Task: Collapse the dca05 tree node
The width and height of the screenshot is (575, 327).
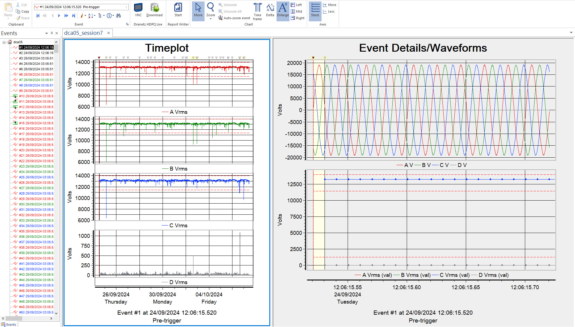Action: click(4, 42)
